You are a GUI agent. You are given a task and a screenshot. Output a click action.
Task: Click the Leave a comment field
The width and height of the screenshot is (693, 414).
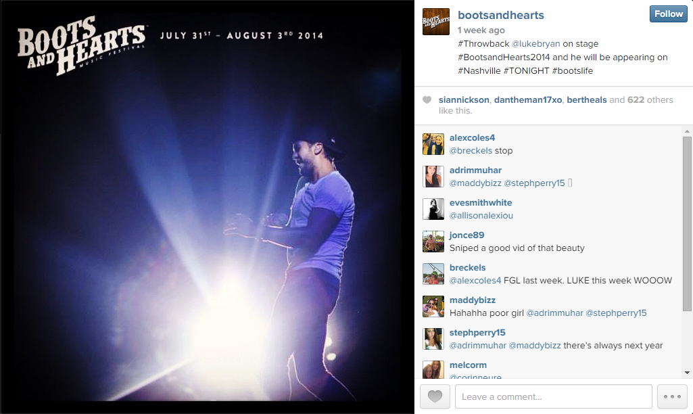553,396
